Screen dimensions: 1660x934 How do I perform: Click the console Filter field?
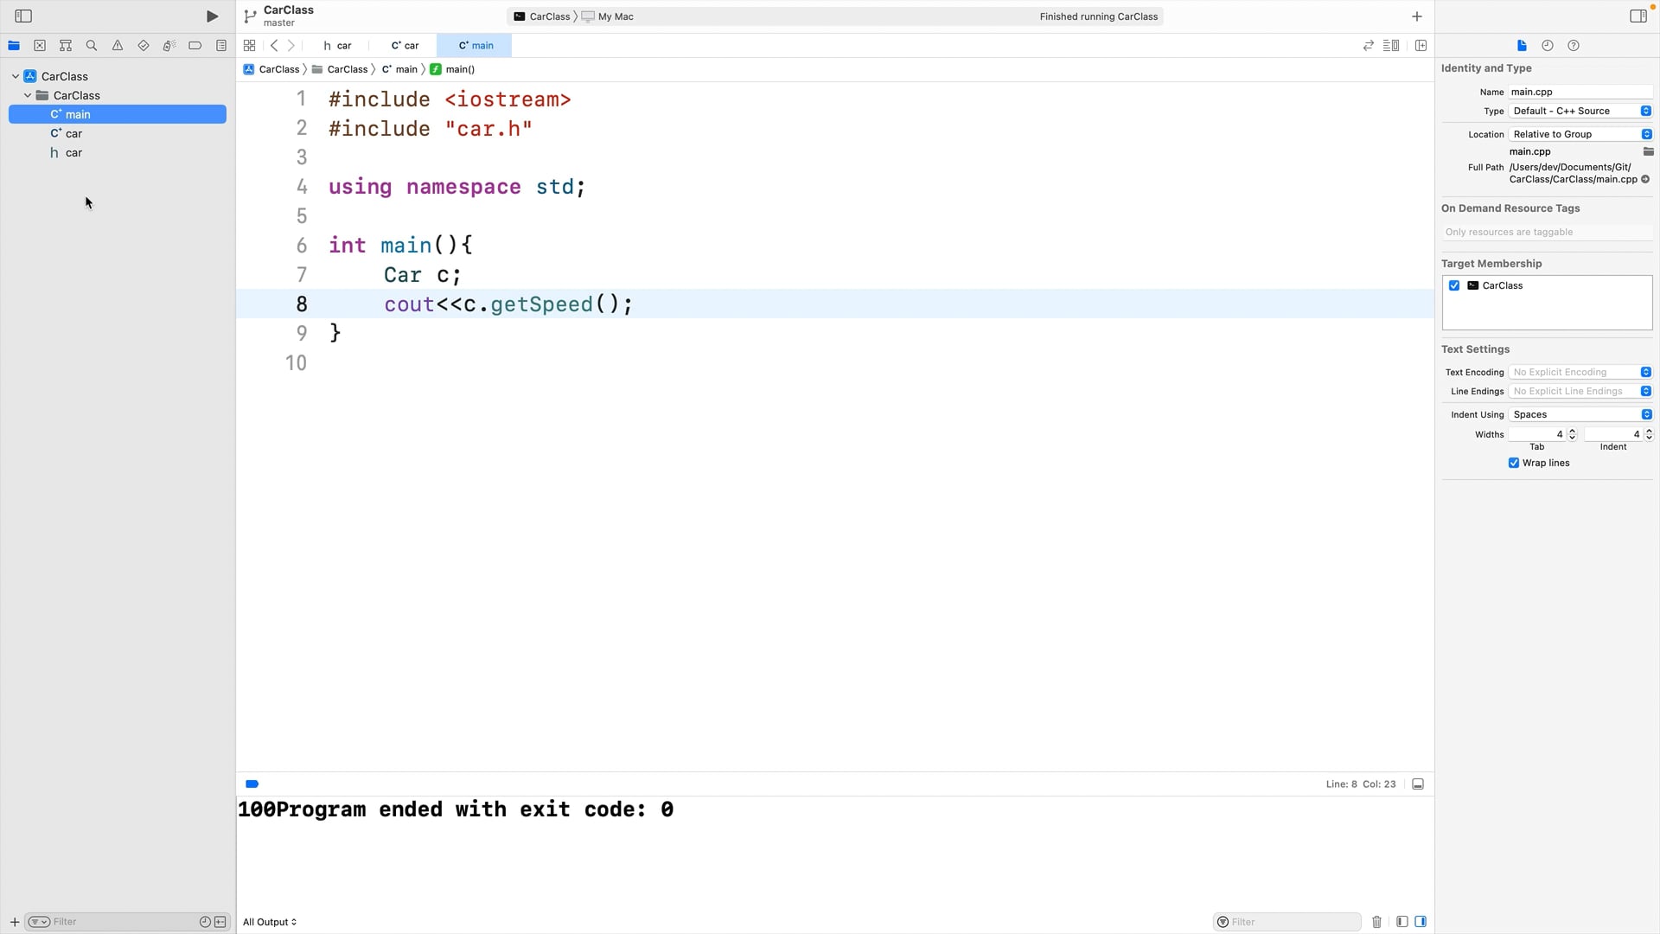point(1287,922)
